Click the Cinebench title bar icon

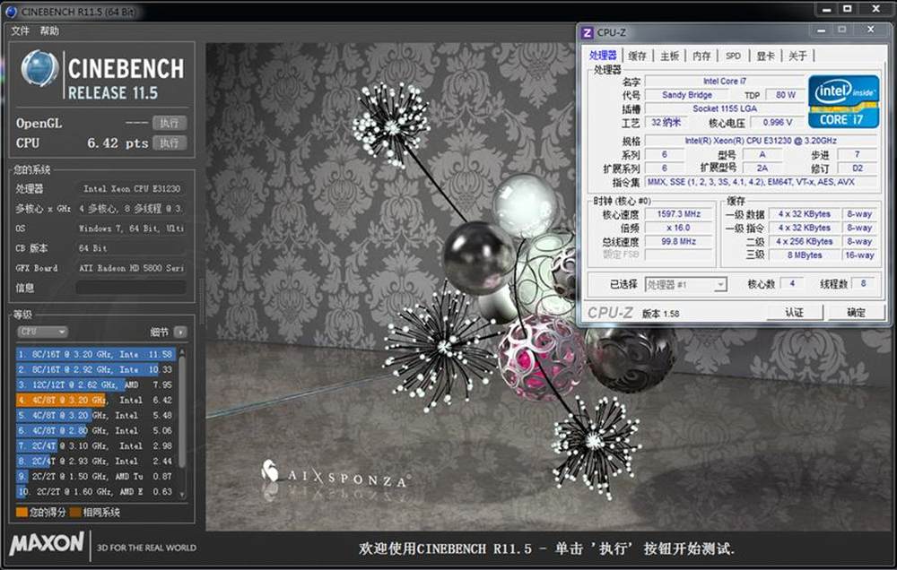pos(12,9)
